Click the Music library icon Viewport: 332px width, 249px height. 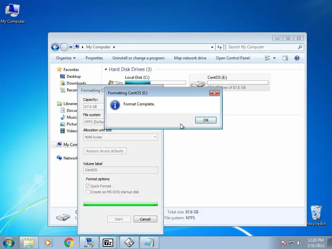pos(63,117)
